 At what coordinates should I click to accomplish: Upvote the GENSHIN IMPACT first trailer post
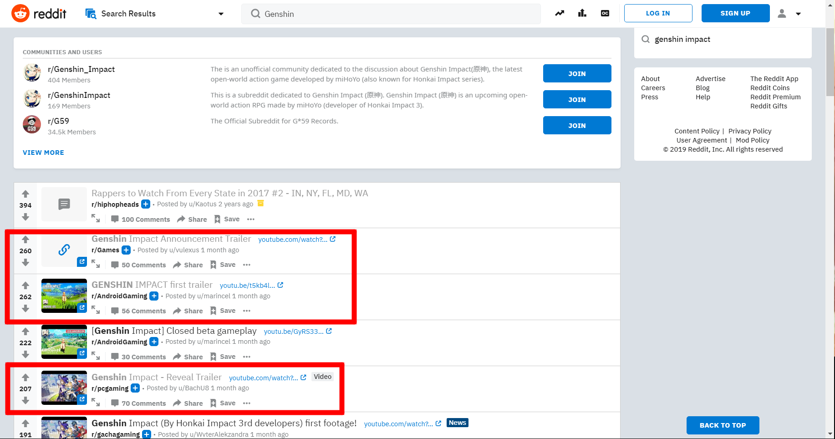(x=25, y=286)
